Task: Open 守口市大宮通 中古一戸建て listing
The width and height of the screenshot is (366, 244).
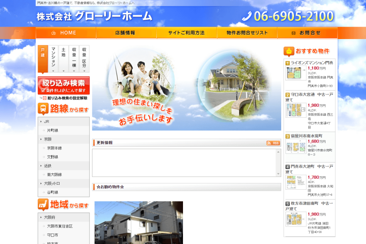Action: click(309, 97)
